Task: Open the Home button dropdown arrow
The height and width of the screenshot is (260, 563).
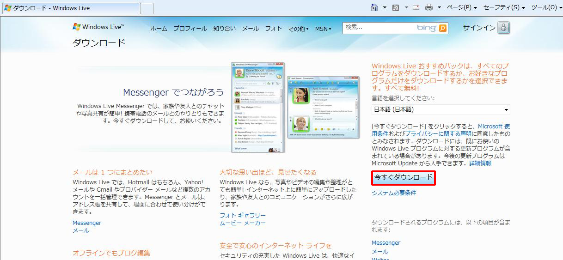Action: [x=385, y=7]
